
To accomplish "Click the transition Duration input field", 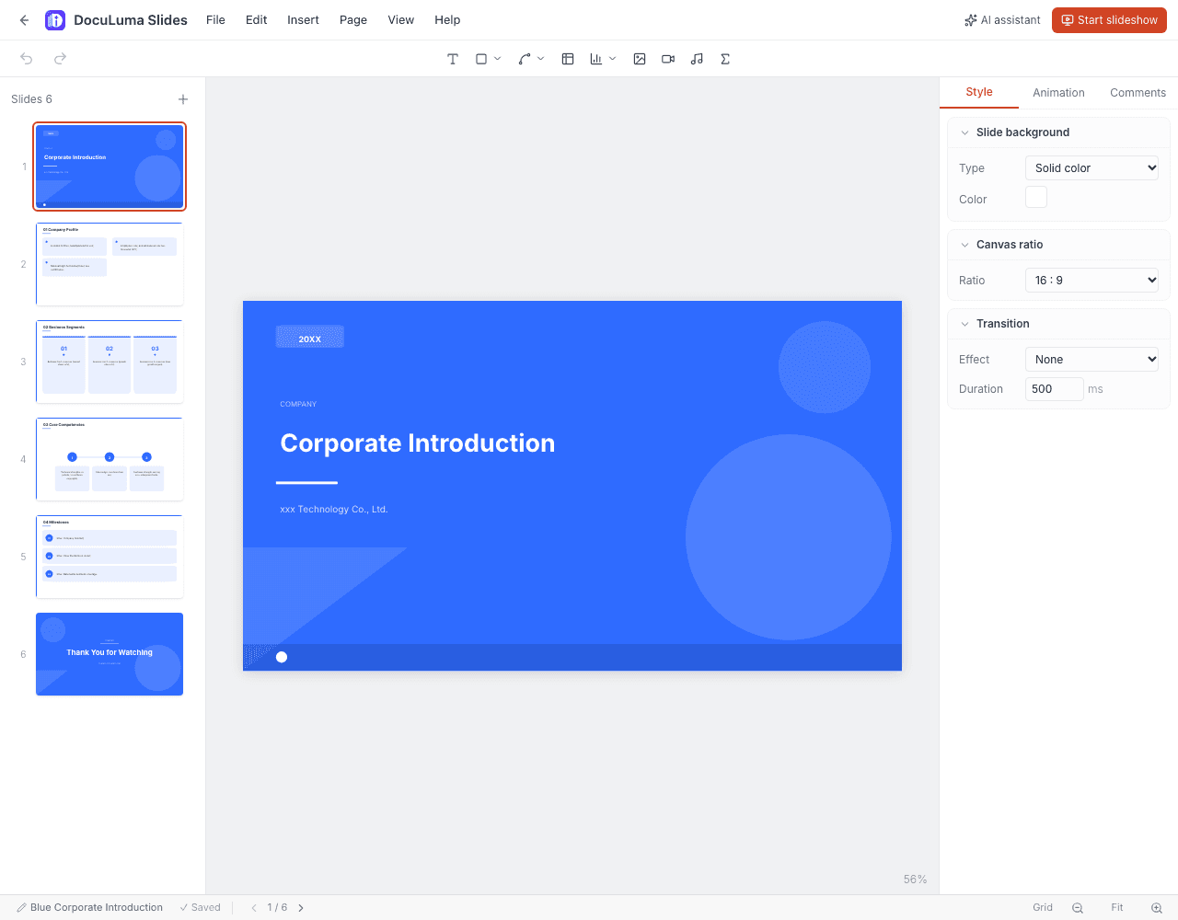I will (x=1055, y=389).
